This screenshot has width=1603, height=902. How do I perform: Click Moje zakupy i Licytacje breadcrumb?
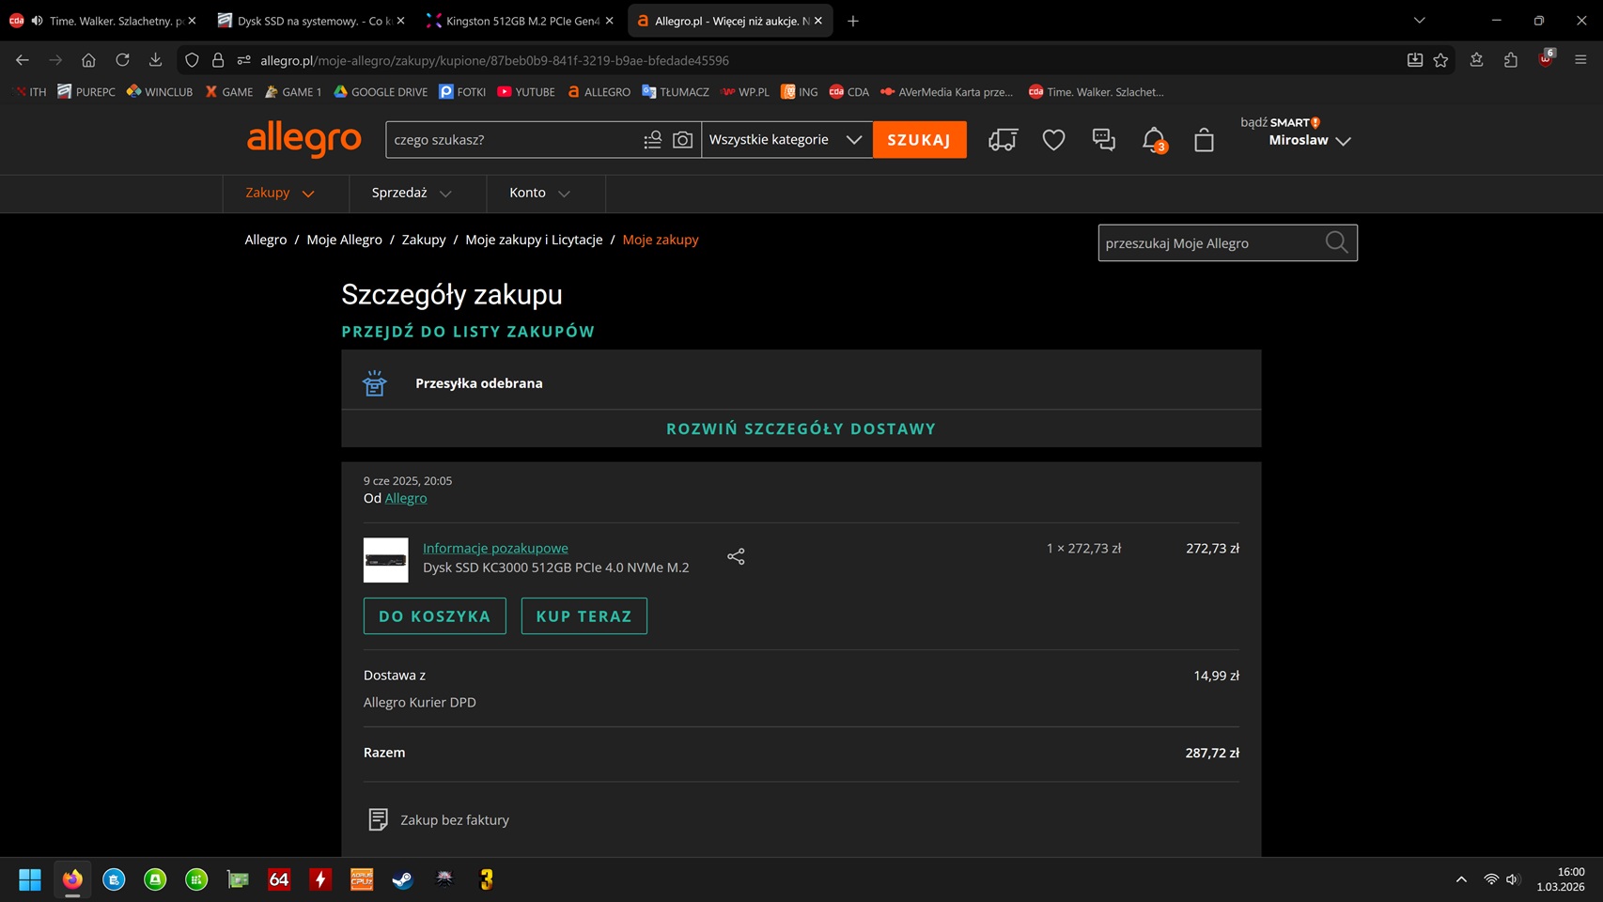(x=534, y=240)
